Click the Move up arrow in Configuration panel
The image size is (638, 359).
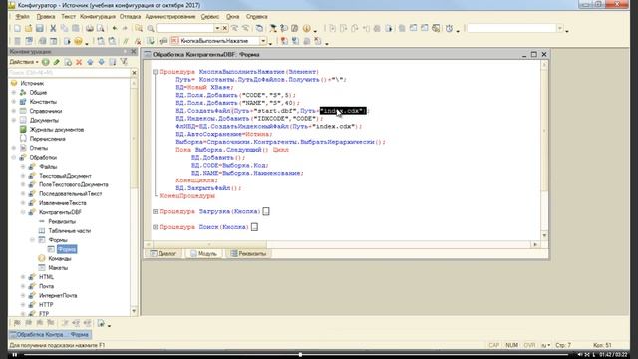[90, 62]
